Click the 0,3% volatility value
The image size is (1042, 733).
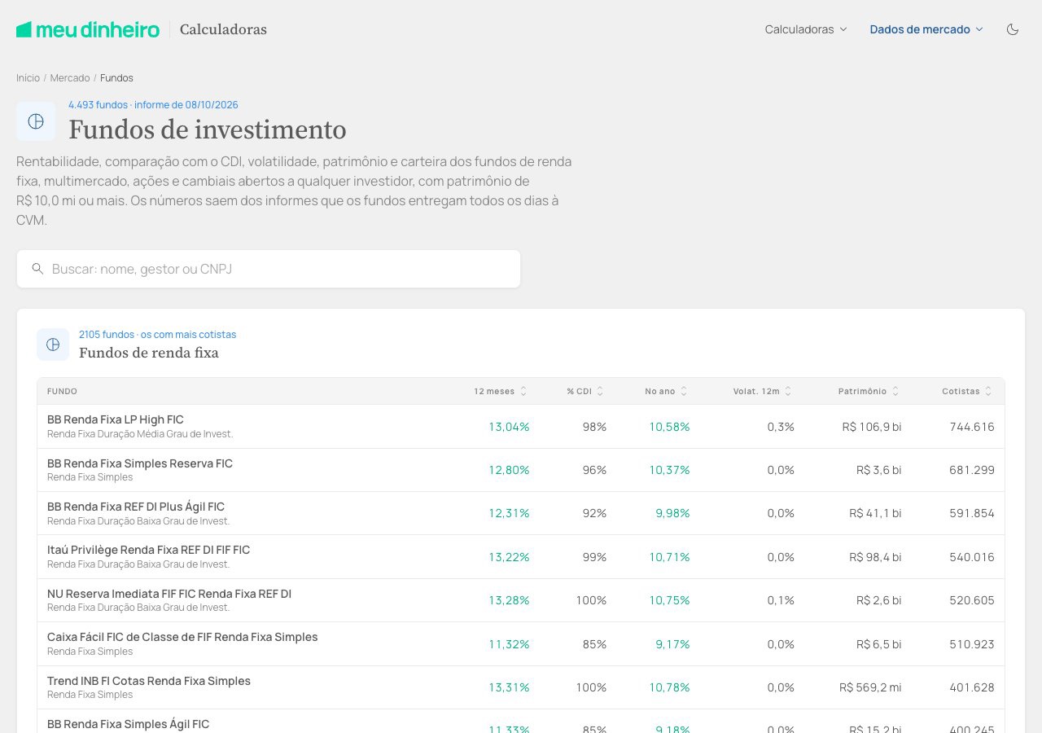click(781, 427)
